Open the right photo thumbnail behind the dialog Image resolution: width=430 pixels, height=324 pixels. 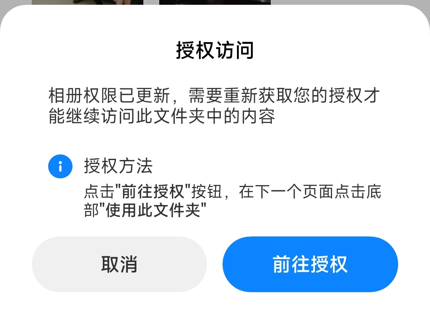coord(215,2)
